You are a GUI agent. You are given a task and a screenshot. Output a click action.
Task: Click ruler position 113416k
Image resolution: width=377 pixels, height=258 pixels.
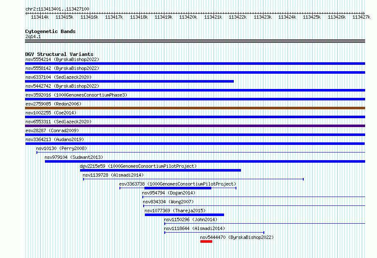[89, 17]
